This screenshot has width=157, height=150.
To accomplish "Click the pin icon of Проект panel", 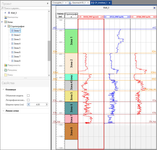I will pyautogui.click(x=48, y=4).
